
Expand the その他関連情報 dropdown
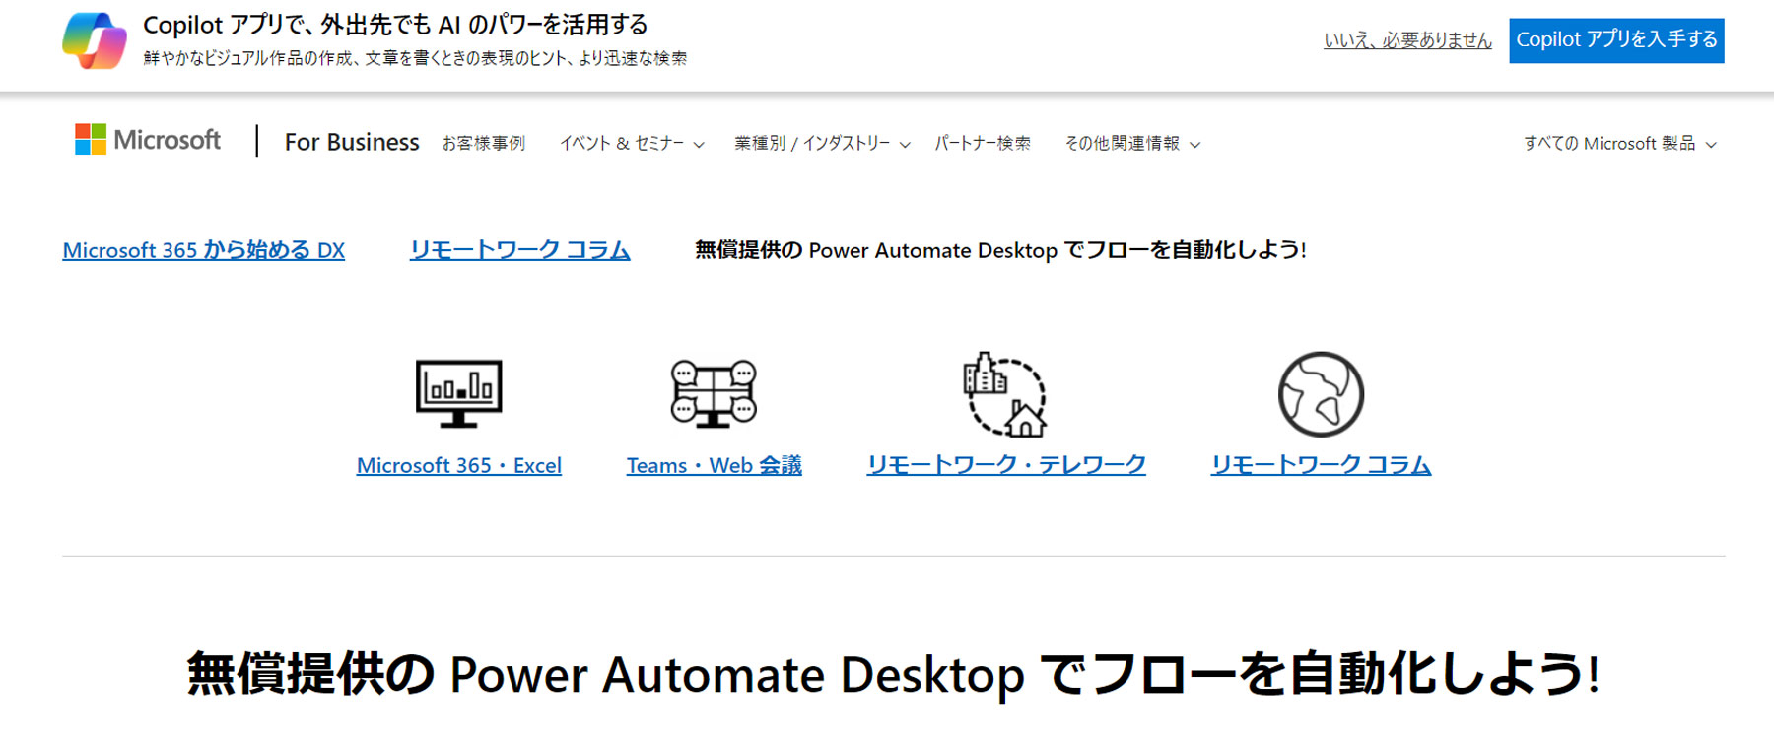(x=1132, y=143)
